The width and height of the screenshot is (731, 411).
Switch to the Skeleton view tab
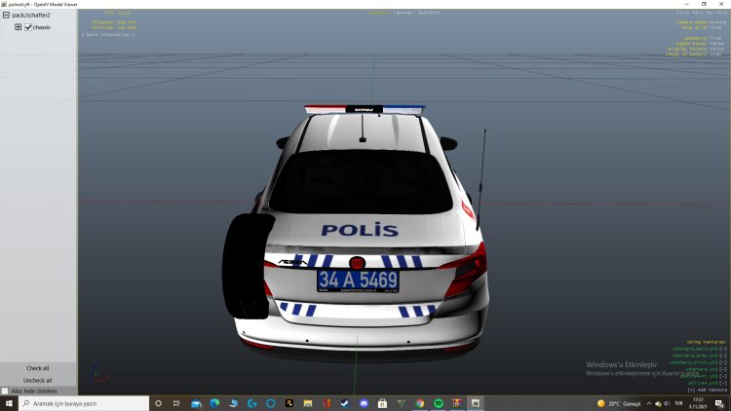428,13
